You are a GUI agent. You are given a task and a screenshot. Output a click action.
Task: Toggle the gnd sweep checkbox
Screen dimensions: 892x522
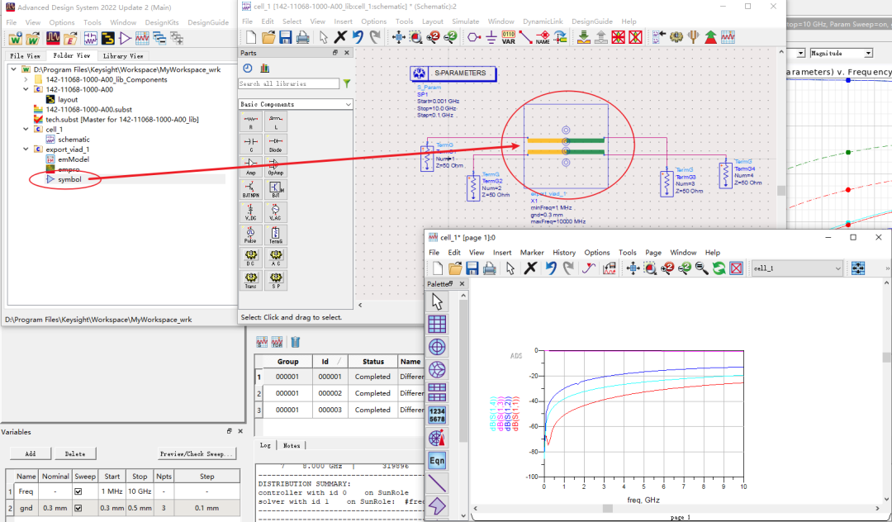coord(78,508)
